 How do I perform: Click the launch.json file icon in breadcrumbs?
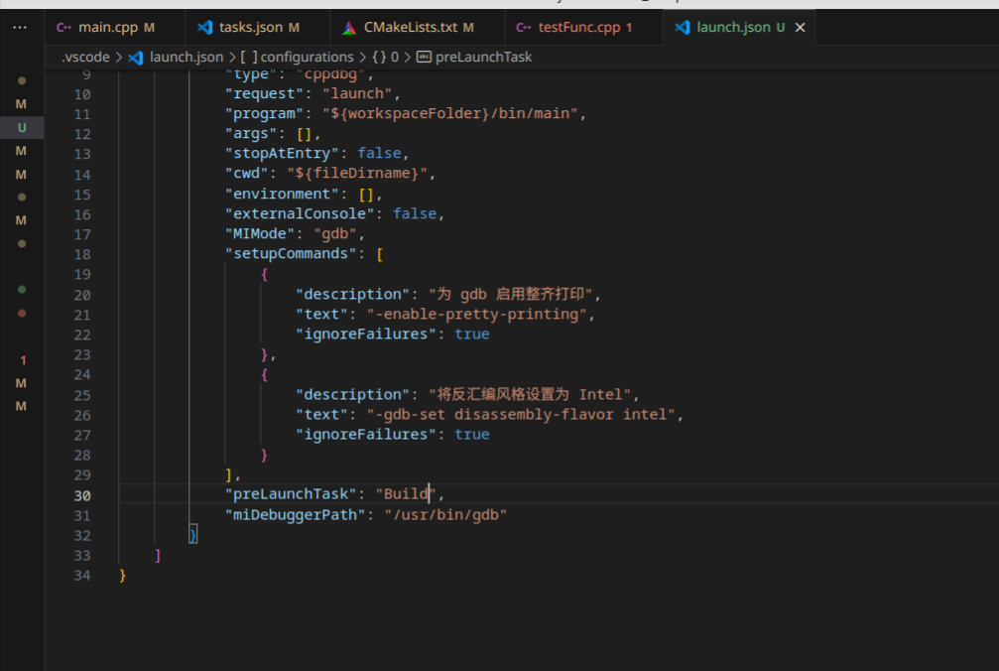[x=136, y=58]
